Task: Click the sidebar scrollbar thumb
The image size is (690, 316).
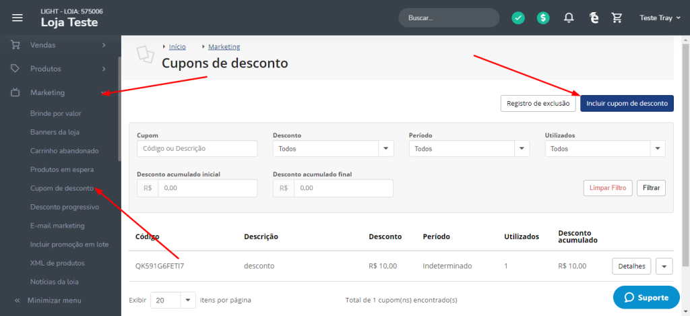Action: pyautogui.click(x=119, y=109)
